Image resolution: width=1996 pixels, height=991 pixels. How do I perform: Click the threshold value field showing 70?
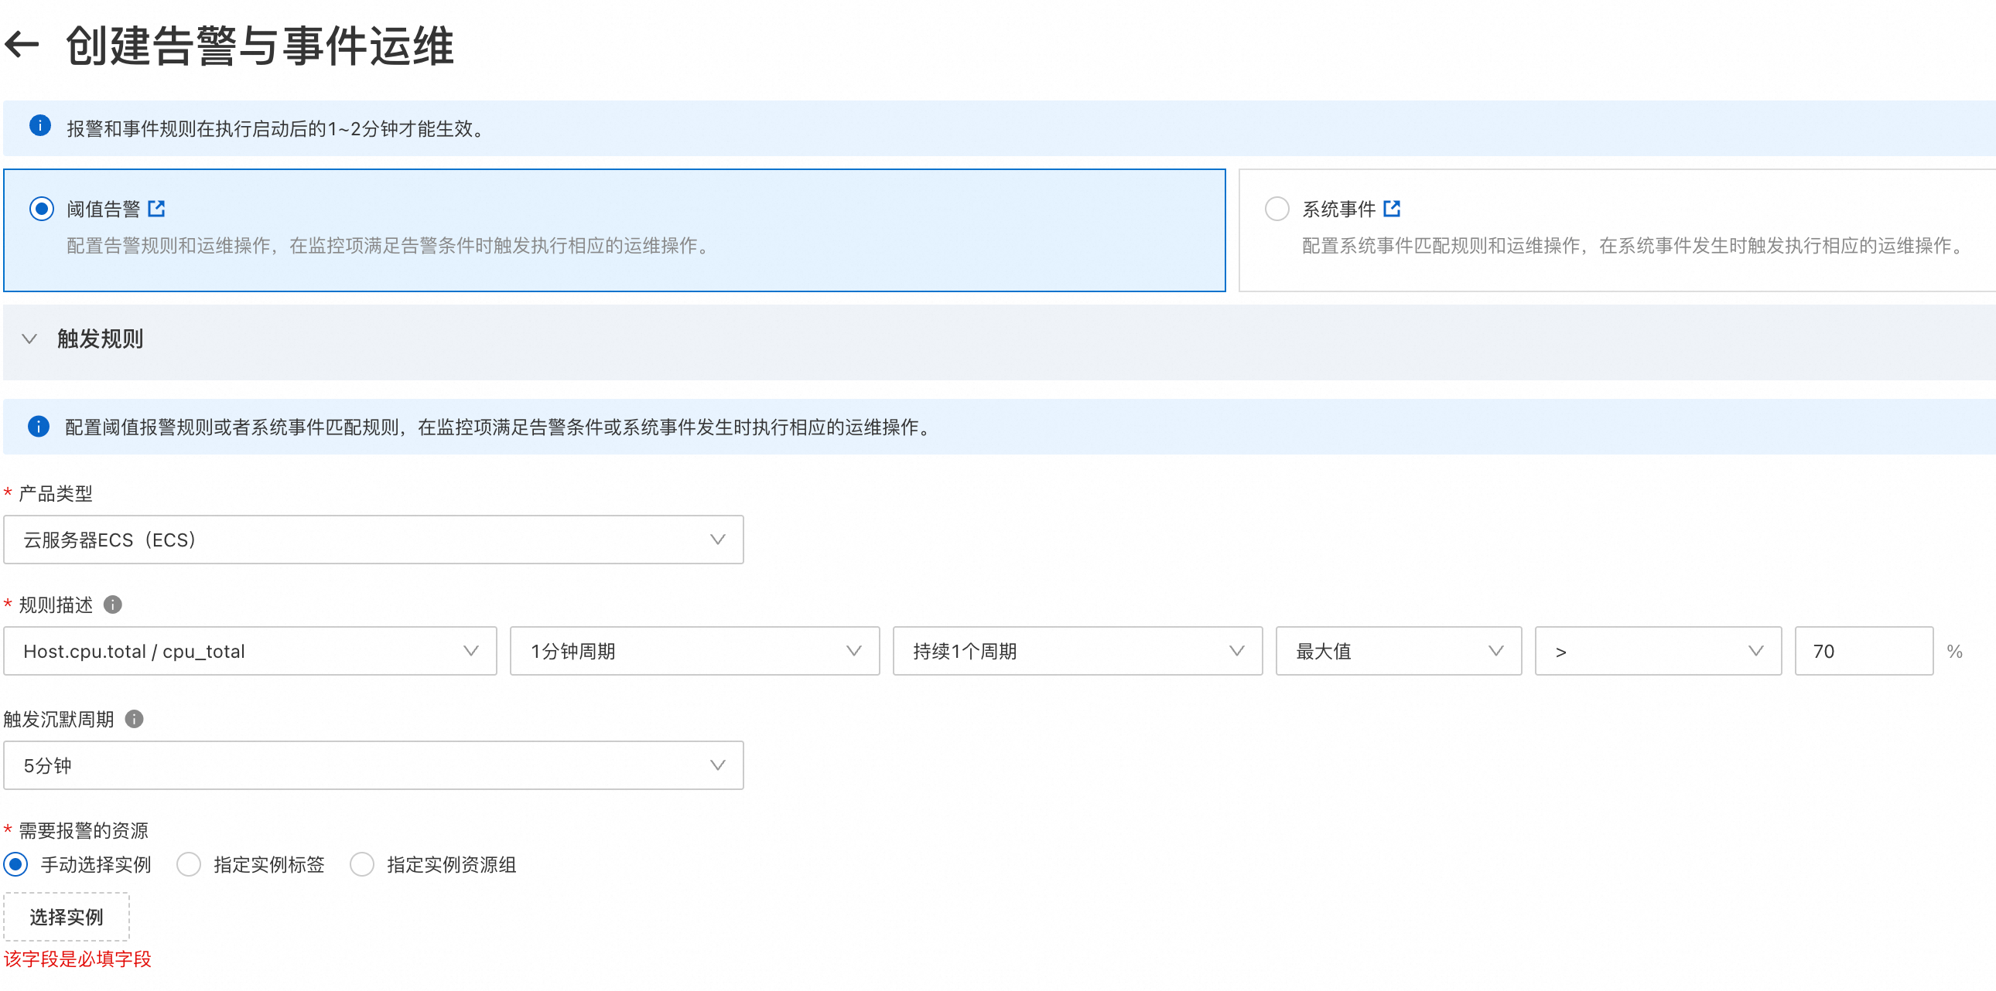[1863, 651]
